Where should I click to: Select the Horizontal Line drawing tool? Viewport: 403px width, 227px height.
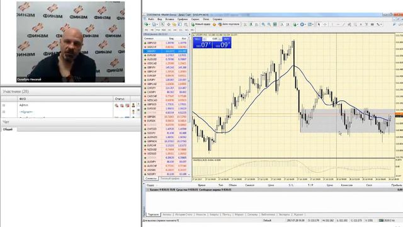pos(339,25)
